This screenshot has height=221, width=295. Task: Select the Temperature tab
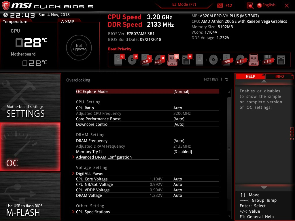(x=15, y=22)
